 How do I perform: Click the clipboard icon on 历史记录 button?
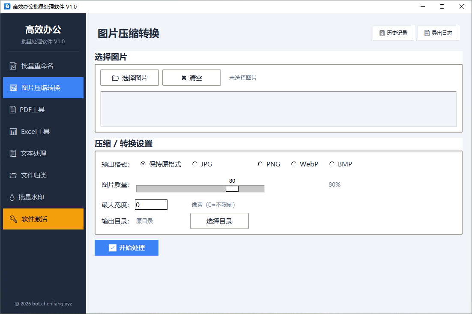click(x=382, y=33)
